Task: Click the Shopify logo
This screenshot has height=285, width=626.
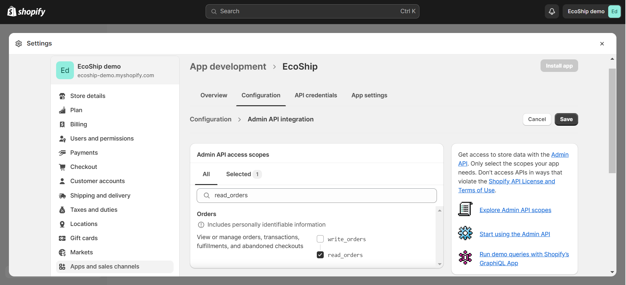Action: point(26,12)
